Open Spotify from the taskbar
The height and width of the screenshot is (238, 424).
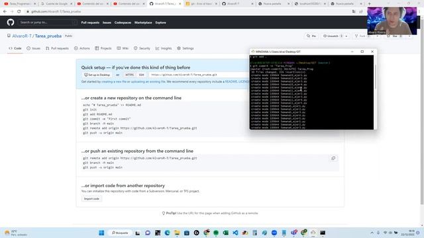pos(216,233)
